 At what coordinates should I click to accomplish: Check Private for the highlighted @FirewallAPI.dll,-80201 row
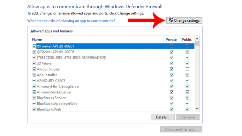171,46
